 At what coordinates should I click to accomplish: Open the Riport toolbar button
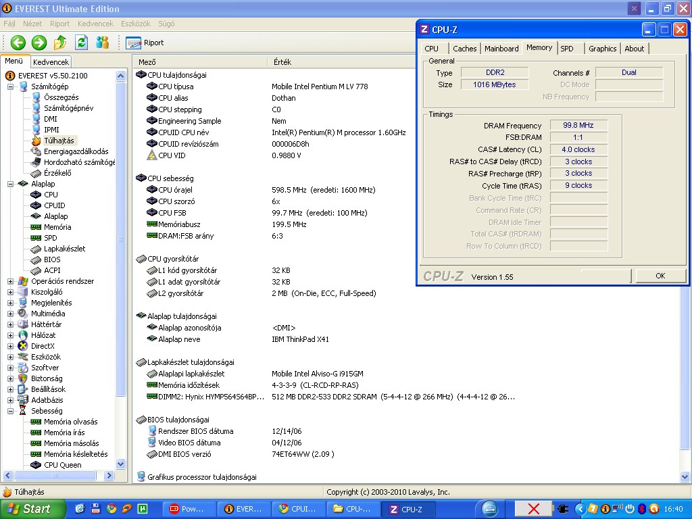click(x=145, y=43)
